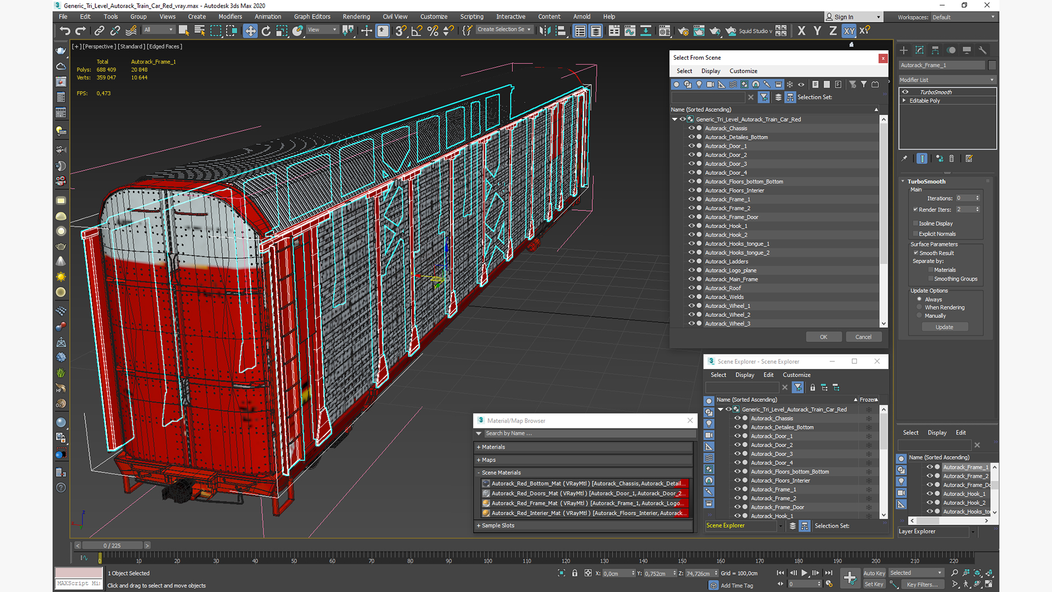1052x592 pixels.
Task: Click the Auto Key button
Action: tap(874, 573)
